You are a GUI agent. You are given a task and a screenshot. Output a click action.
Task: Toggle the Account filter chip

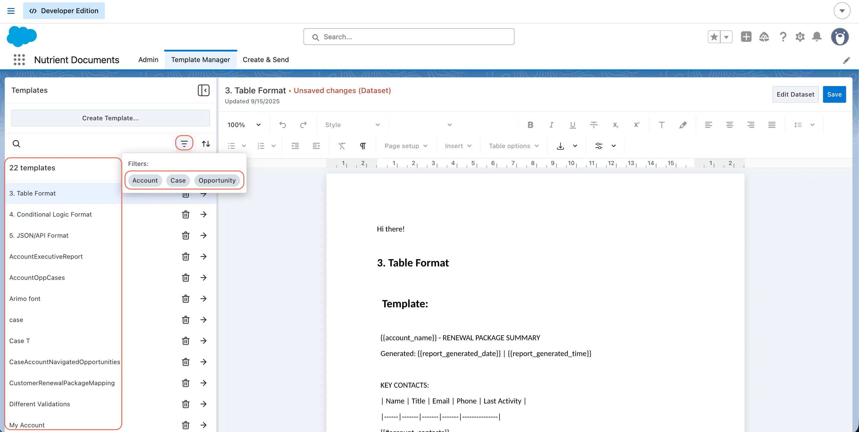[x=145, y=180]
